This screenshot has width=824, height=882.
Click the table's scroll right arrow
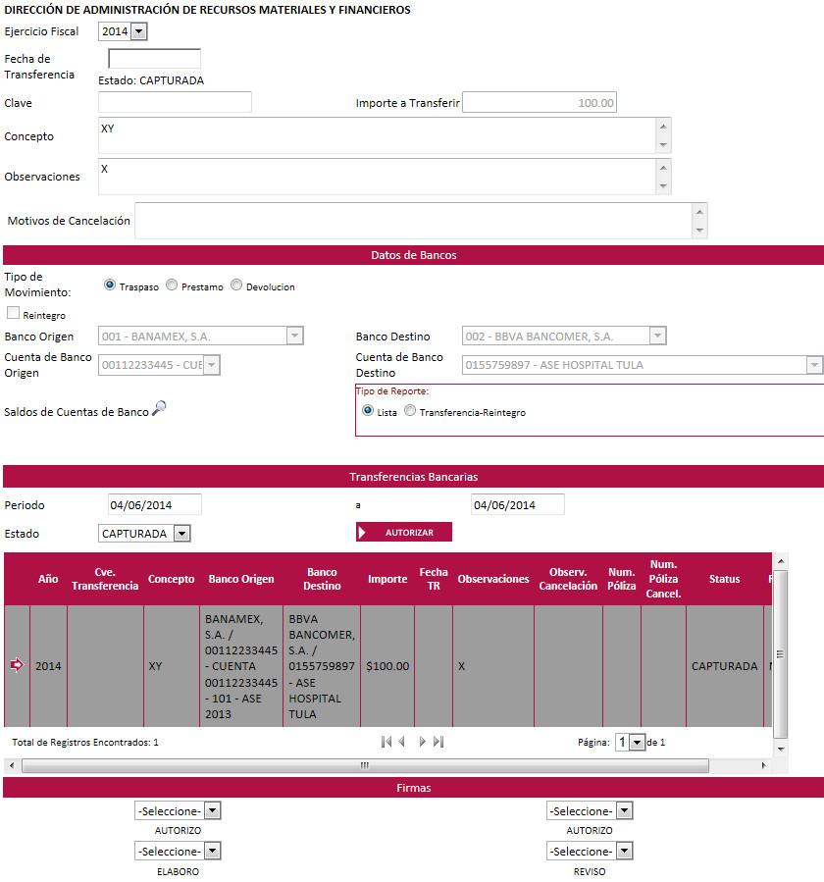[x=763, y=765]
